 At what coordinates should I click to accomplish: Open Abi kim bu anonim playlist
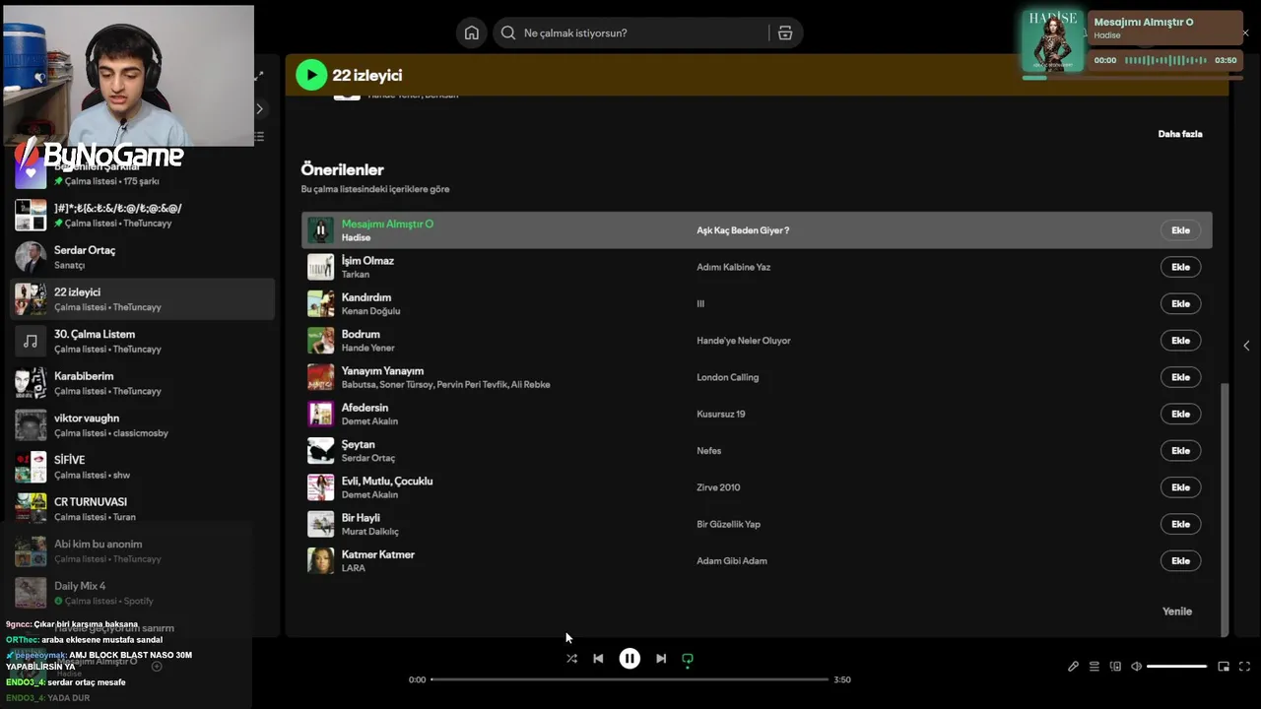click(x=143, y=551)
